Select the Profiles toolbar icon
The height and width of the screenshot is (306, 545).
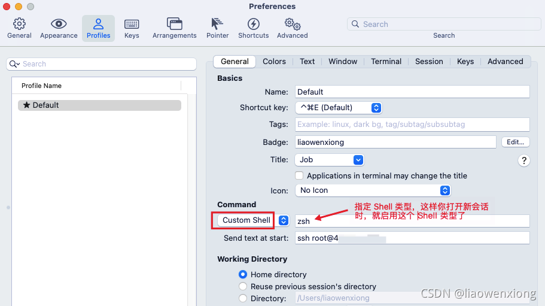click(98, 29)
